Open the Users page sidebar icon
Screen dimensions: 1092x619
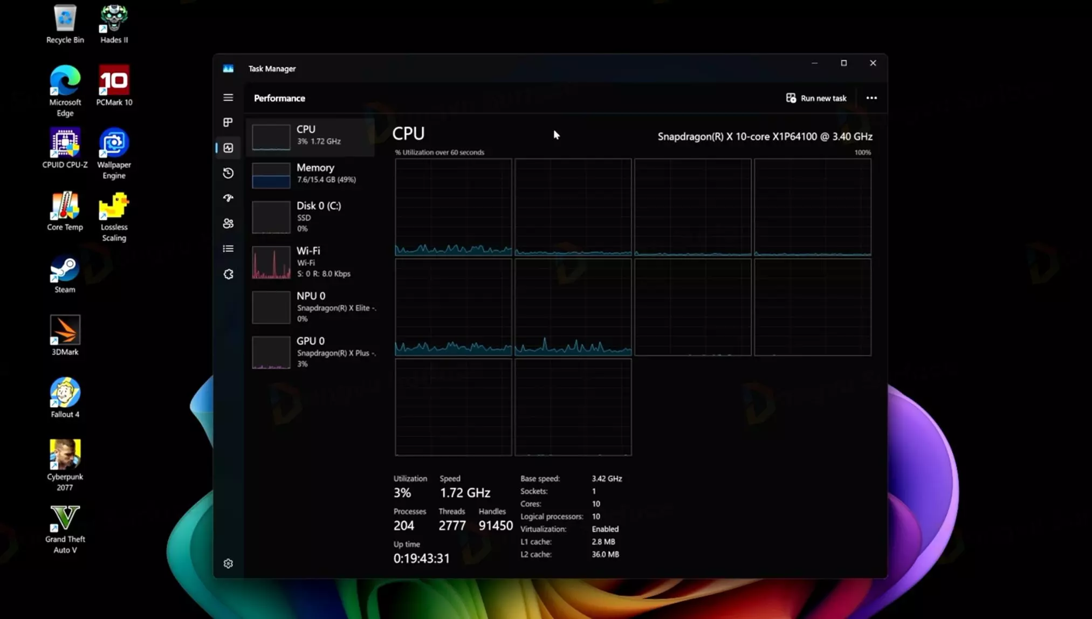pos(228,223)
